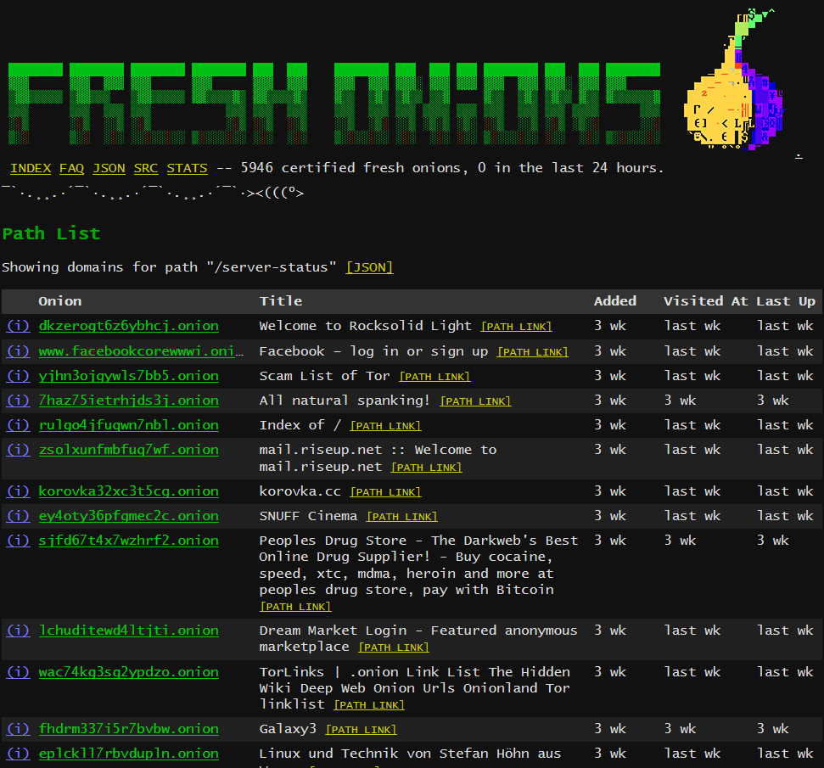Open PATH LINK for All natural spanking row
Viewport: 824px width, 768px height.
[475, 401]
